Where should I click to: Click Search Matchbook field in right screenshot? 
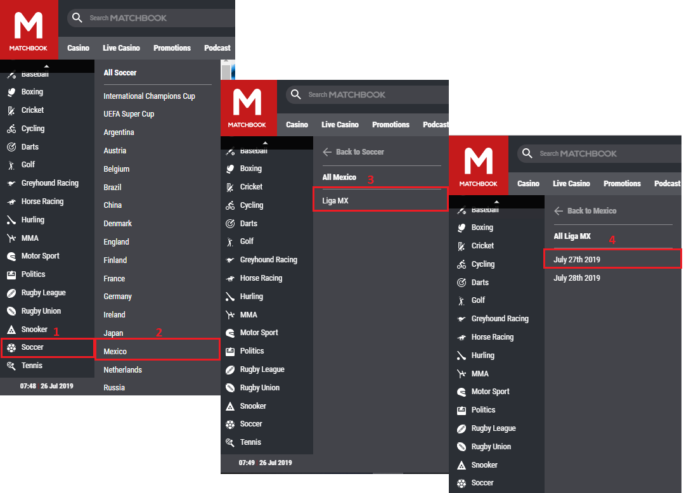click(x=600, y=154)
